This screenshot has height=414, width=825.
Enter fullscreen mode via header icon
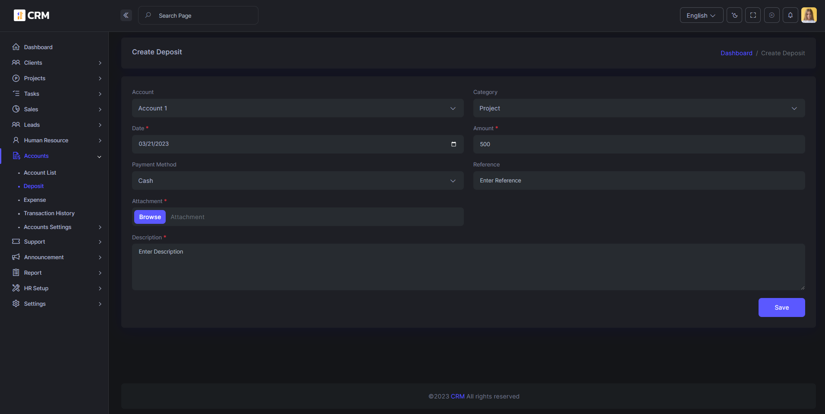point(753,16)
